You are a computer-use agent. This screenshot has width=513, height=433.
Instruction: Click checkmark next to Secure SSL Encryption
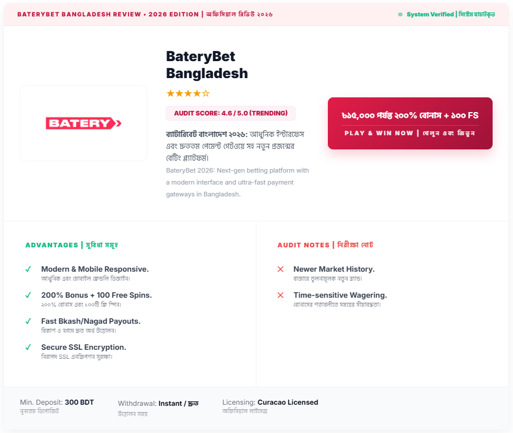(28, 348)
